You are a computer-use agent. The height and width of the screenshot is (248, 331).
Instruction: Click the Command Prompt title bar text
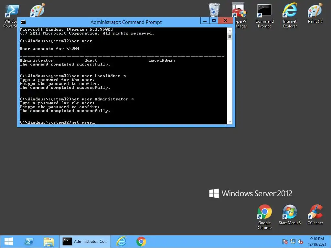[x=126, y=22]
